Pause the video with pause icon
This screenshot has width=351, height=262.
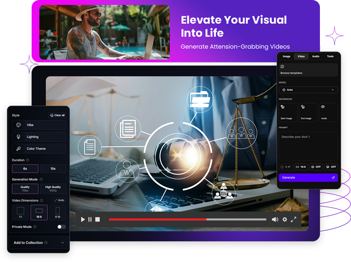coord(90,219)
